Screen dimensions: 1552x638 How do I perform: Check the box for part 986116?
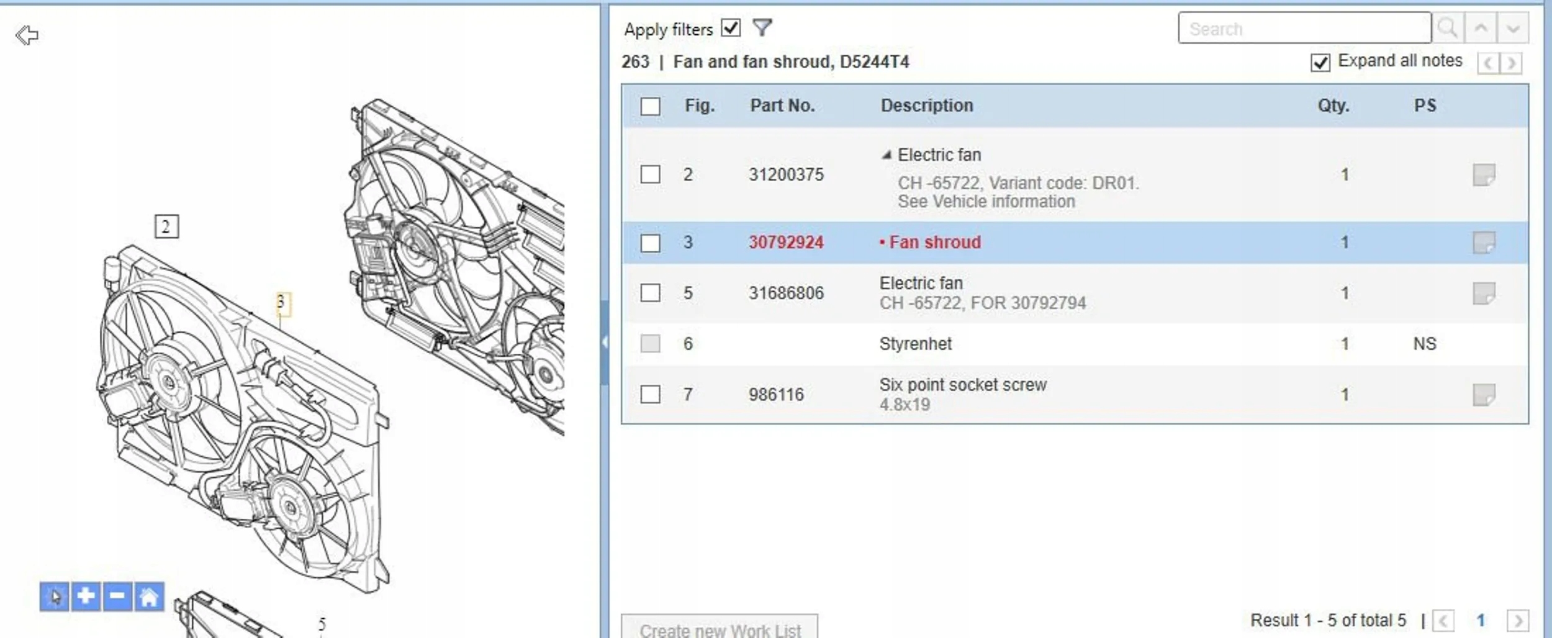point(650,394)
